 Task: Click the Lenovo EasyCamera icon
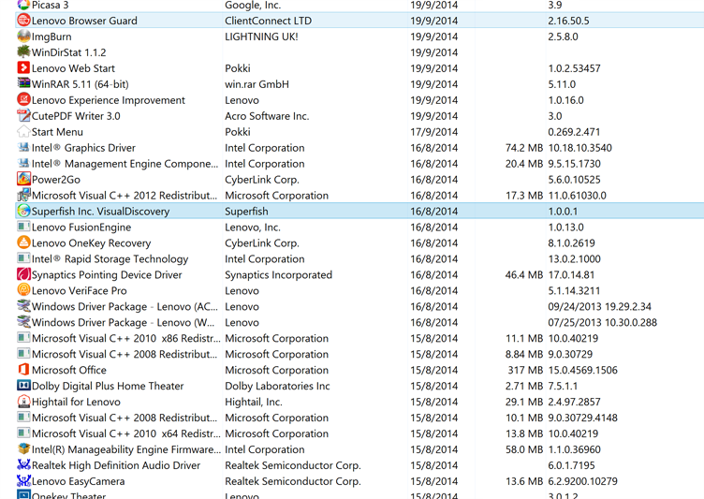23,481
